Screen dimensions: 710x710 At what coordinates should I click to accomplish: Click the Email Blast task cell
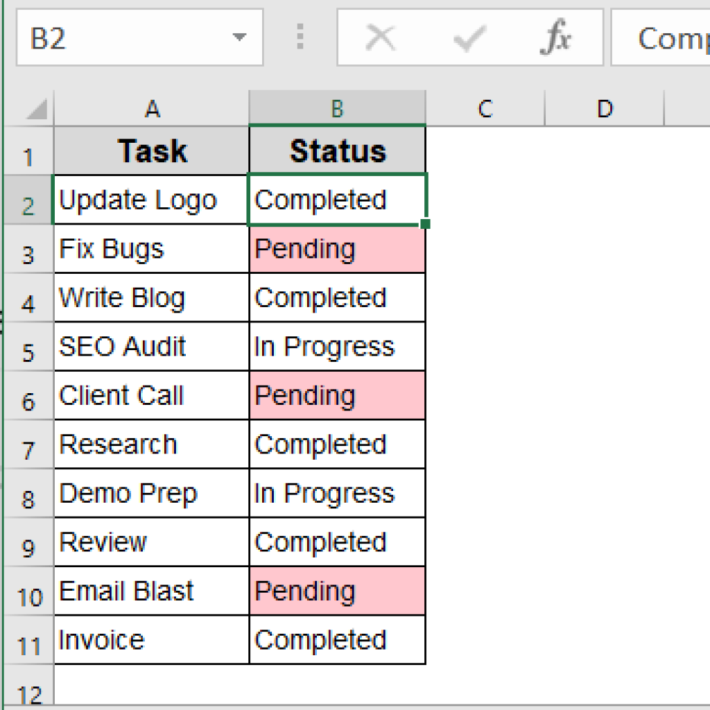tap(151, 591)
